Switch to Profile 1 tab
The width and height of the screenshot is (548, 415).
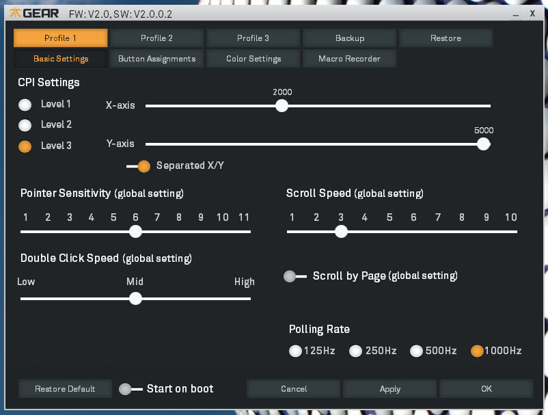pos(60,38)
